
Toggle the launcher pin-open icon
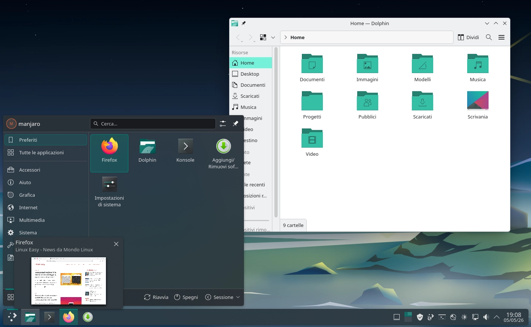coord(235,124)
